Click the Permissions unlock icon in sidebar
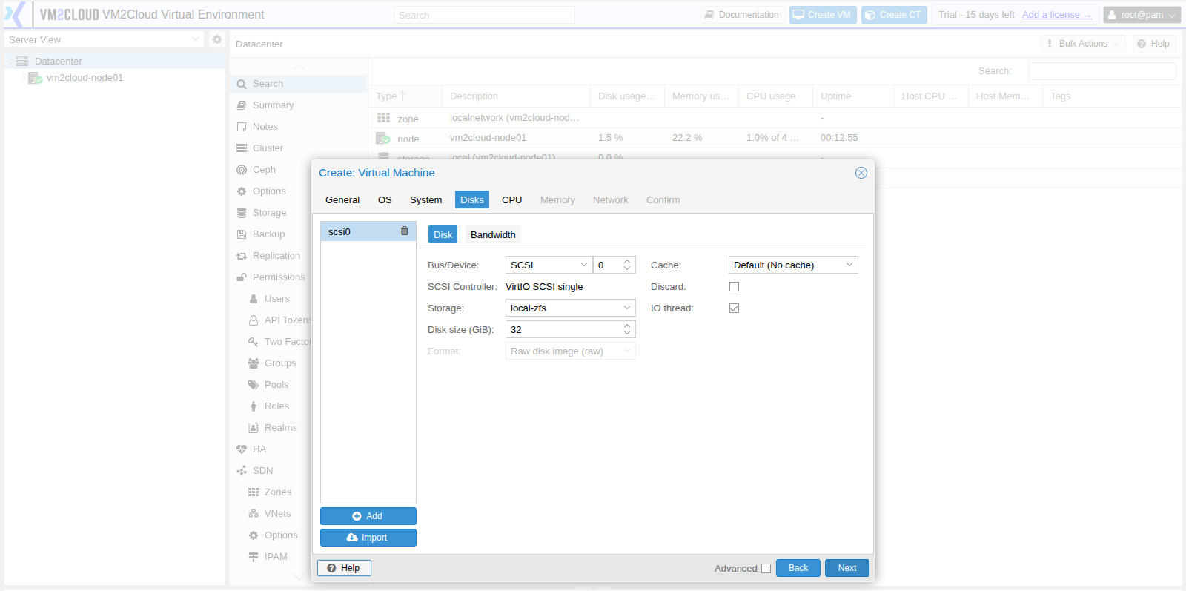Screen dimensions: 1186x591 point(242,277)
